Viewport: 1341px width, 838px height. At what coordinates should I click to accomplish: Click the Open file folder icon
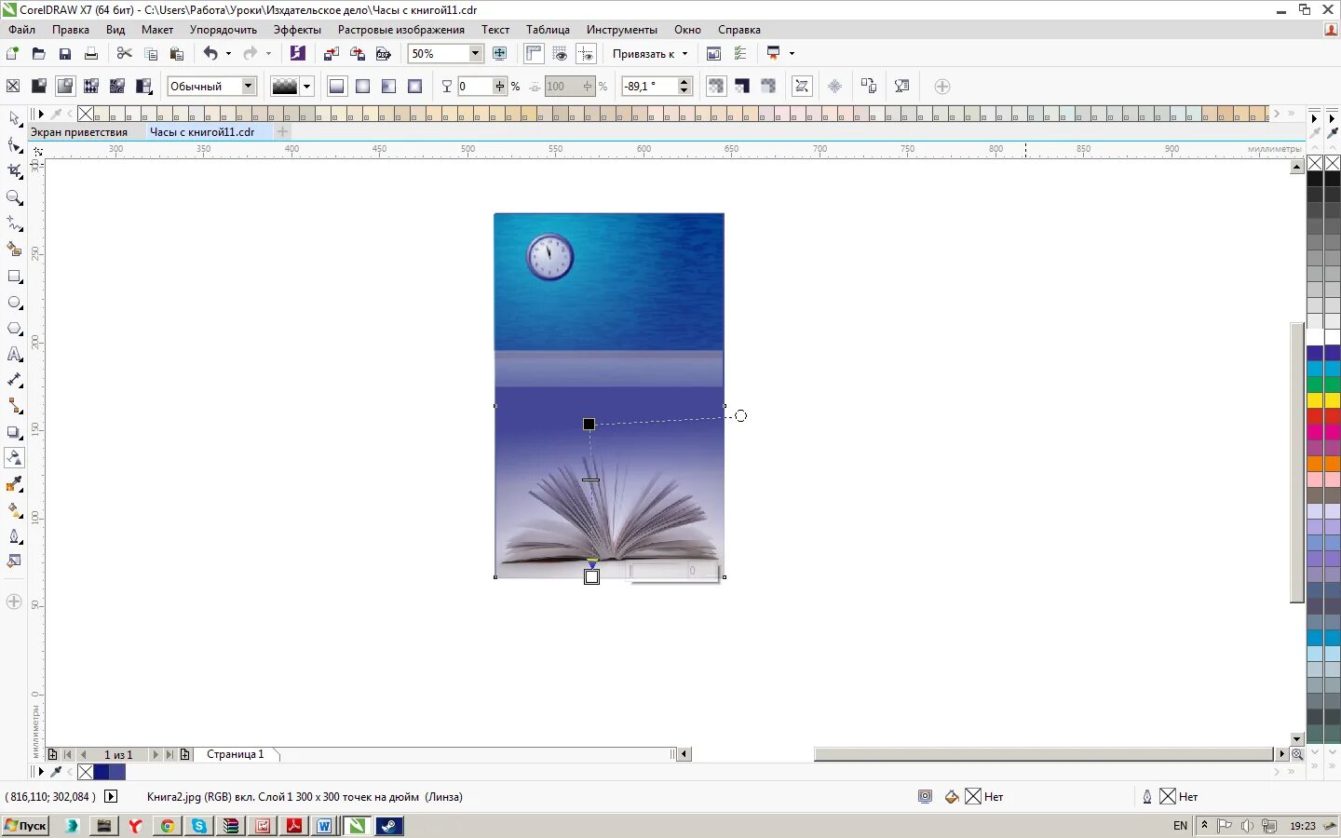[38, 54]
